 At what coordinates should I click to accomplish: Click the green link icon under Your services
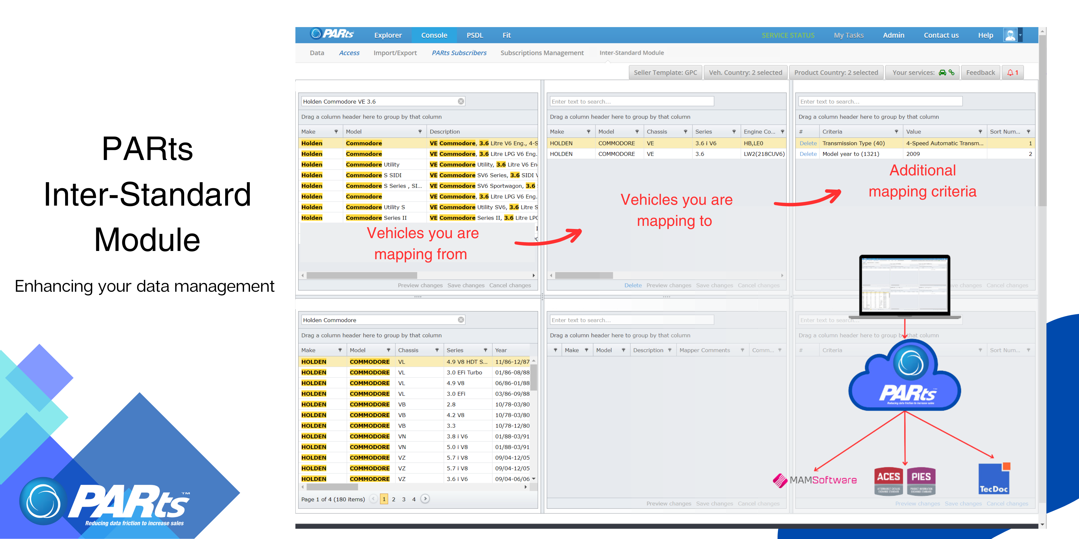(952, 72)
